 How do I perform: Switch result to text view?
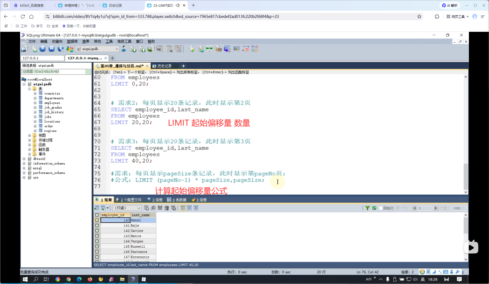[x=196, y=208]
